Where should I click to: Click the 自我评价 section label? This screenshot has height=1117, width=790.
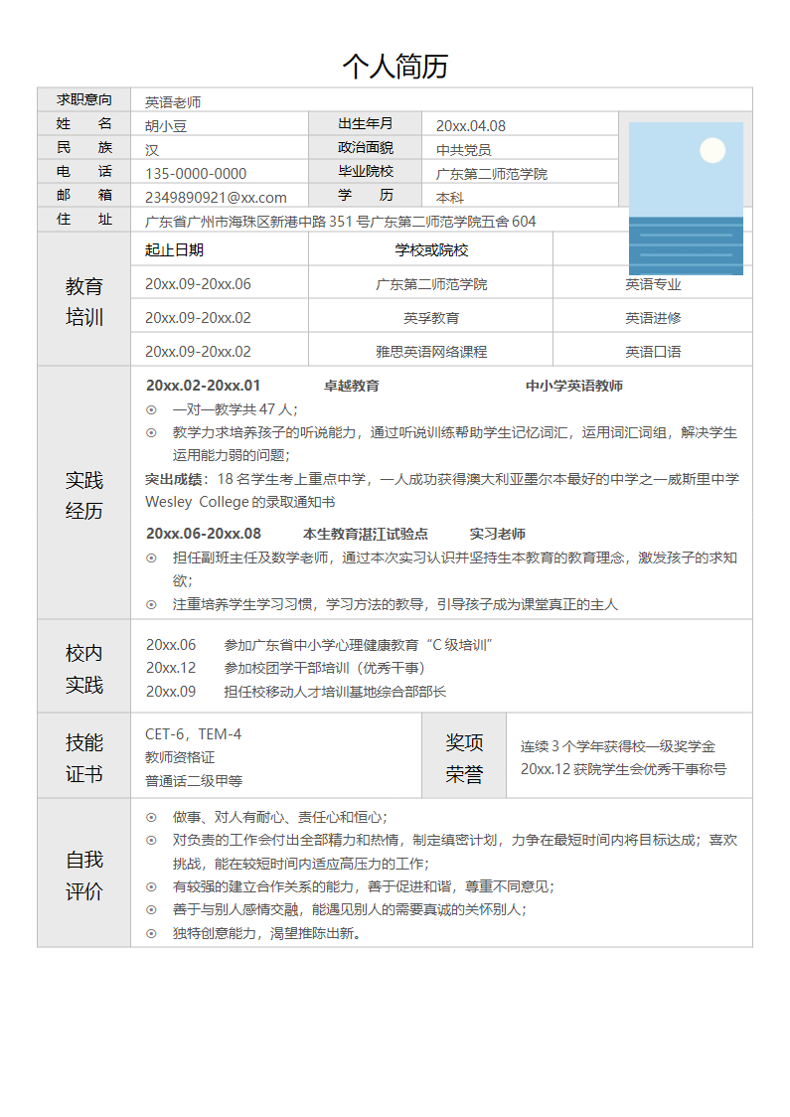click(84, 876)
